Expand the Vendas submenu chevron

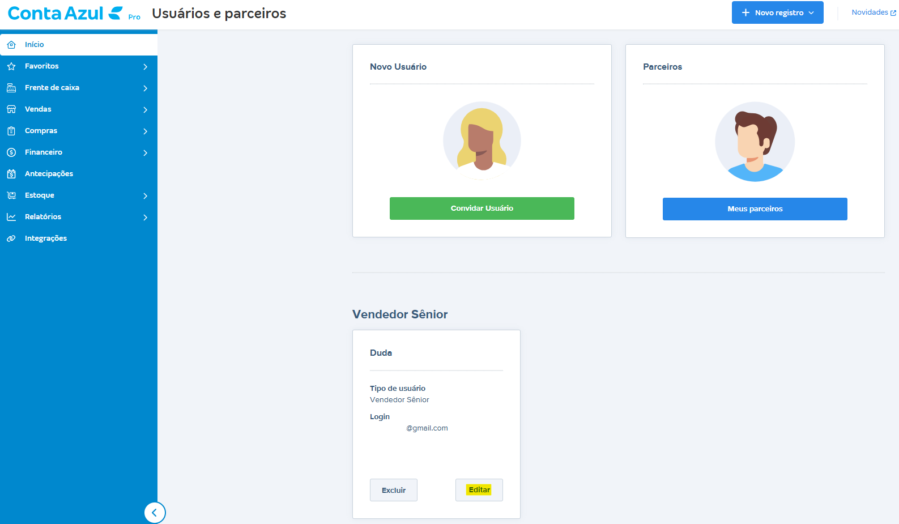(x=146, y=110)
